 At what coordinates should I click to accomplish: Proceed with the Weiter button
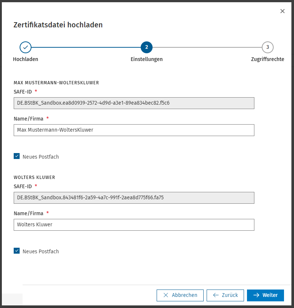(265, 295)
